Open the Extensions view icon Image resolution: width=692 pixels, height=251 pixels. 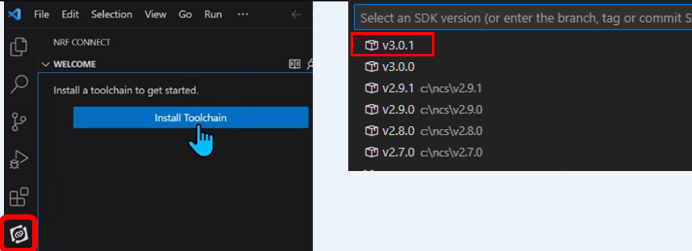click(19, 197)
